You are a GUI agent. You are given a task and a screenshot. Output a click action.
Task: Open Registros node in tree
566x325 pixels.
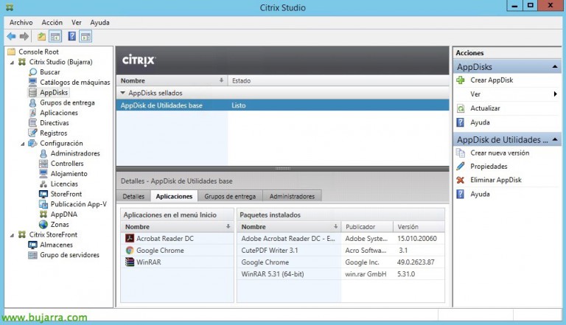click(53, 133)
